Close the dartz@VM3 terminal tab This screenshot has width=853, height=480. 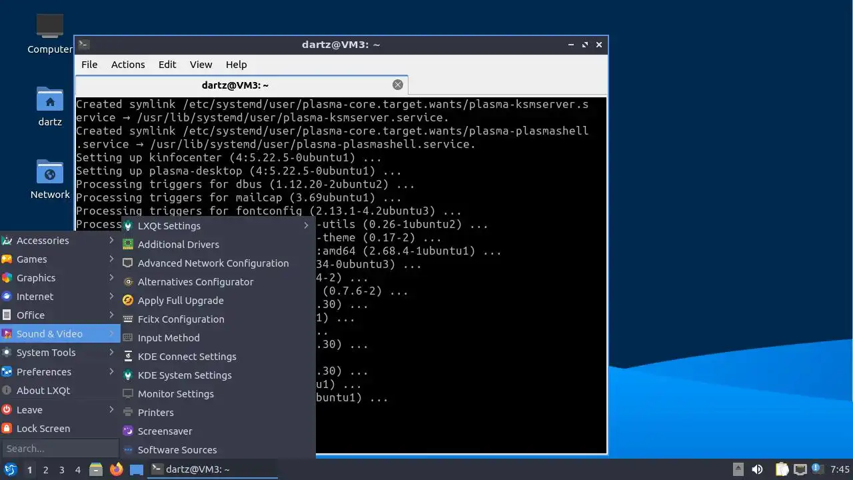[x=398, y=85]
